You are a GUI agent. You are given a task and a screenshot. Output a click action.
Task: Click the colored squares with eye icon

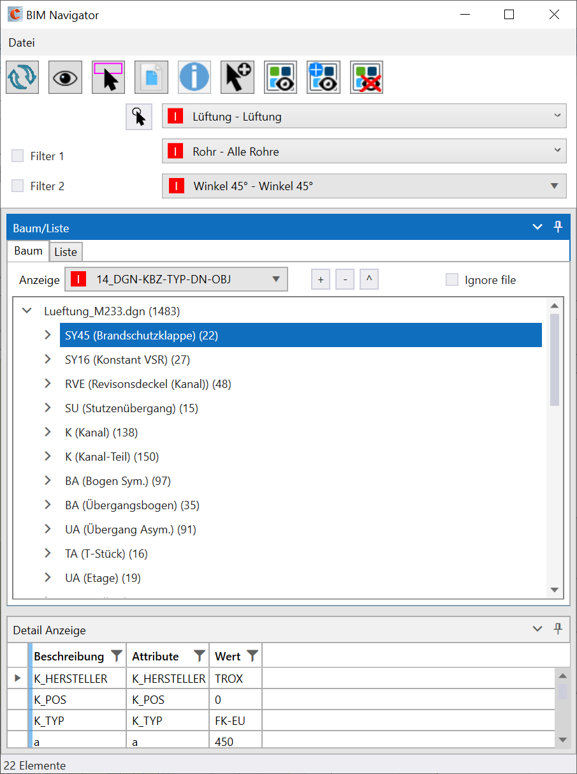point(281,77)
